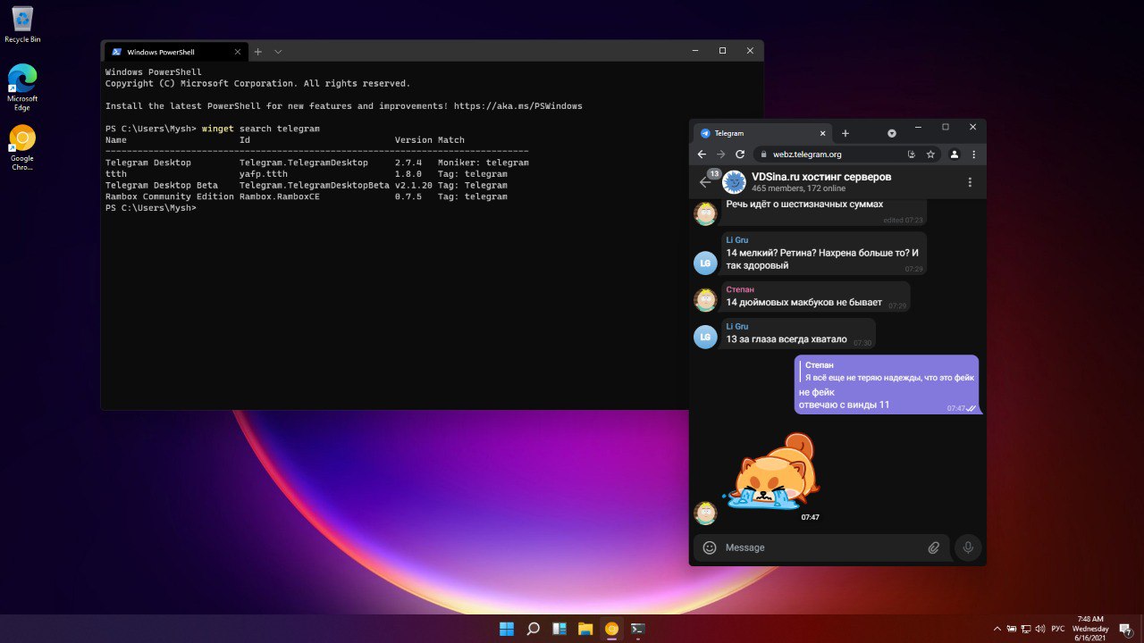
Task: Close the Windows PowerShell tab
Action: (236, 52)
